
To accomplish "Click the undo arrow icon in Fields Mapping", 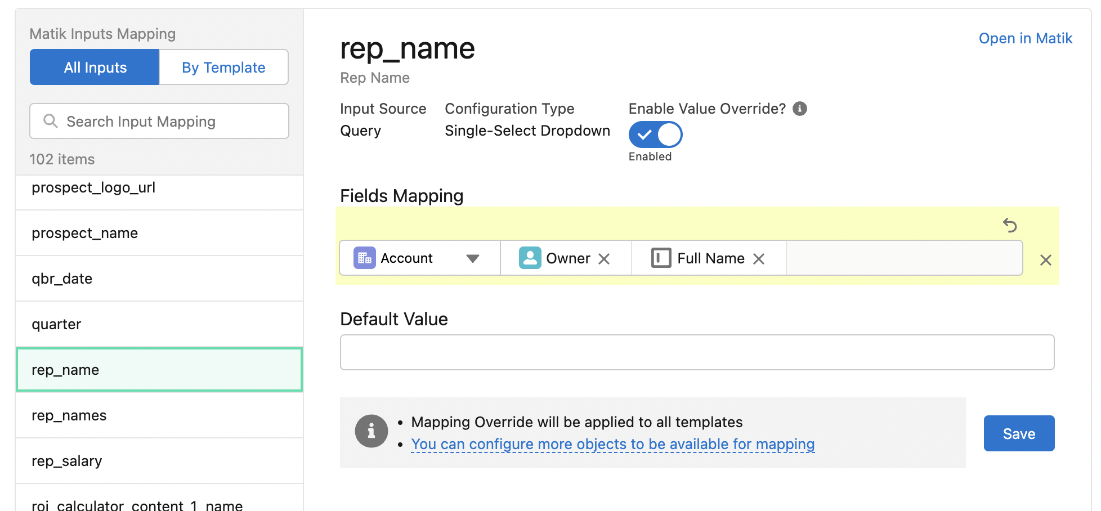I will tap(1010, 225).
